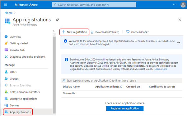Click the info icon in welcome banner
Screen dimensions: 187x116
[65, 41]
